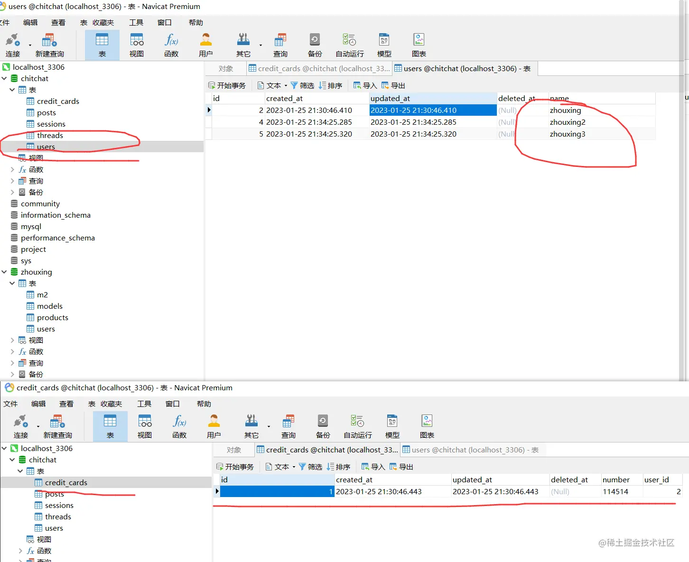This screenshot has height=562, width=689.
Task: Select community database in upper tree
Action: click(40, 203)
